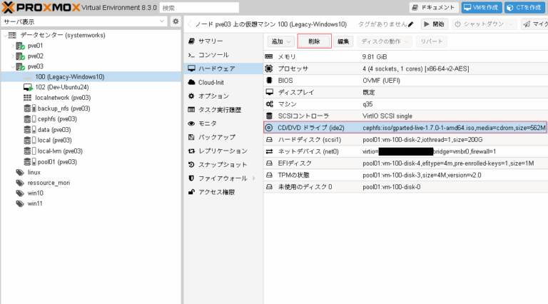Click the data (pve03) storage icon

[x=30, y=130]
